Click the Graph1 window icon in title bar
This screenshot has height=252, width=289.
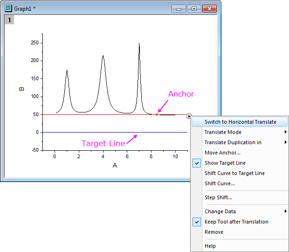tap(8, 8)
